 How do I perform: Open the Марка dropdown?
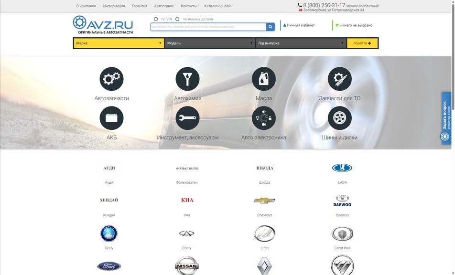pyautogui.click(x=119, y=43)
